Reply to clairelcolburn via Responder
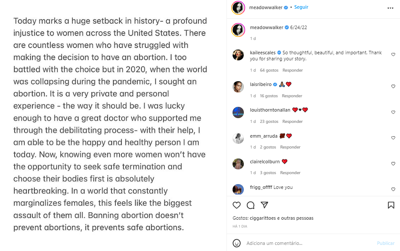The height and width of the screenshot is (251, 400). click(290, 172)
